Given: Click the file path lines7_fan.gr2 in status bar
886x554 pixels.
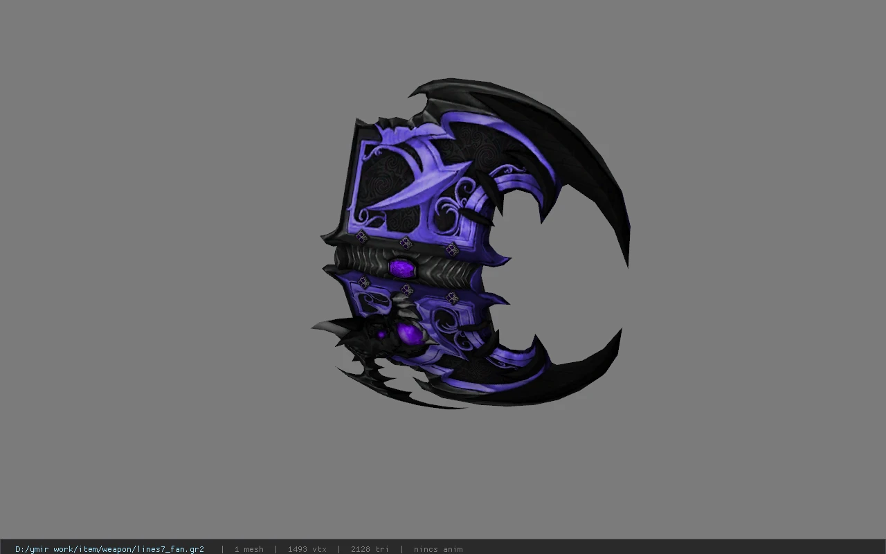Looking at the screenshot, I should coord(109,549).
